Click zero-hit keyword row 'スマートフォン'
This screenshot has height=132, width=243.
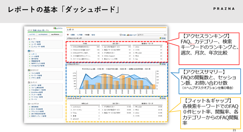[x=85, y=110]
